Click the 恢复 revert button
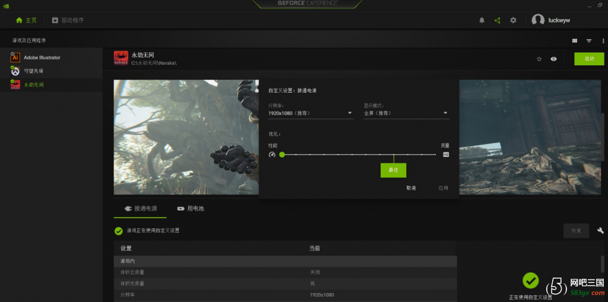Screen dimensions: 608x302 576,231
